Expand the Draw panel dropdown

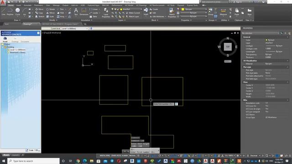point(17,20)
